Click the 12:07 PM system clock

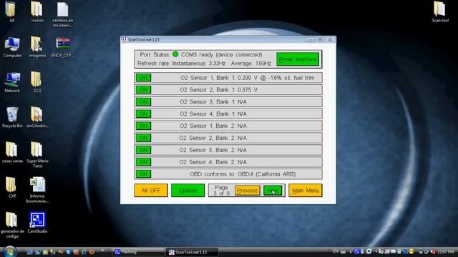pos(445,251)
